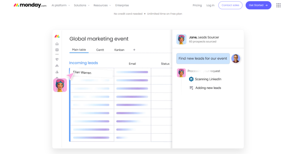Viewport: 303px width, 154px height.
Task: Click the Status cell in Elian Warren row
Action: 162,72
